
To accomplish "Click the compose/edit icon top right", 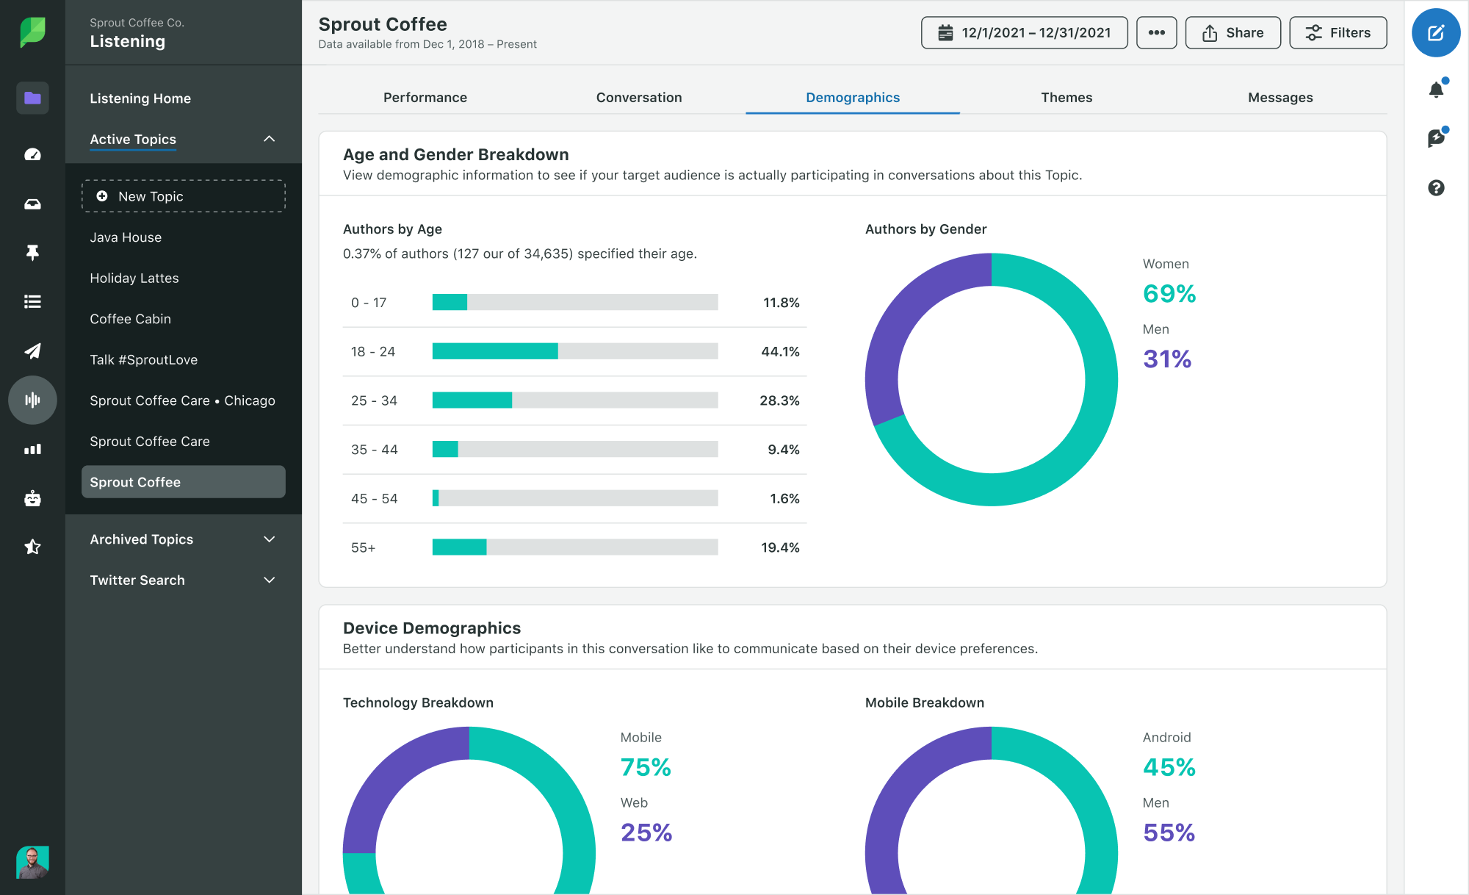I will [x=1437, y=32].
